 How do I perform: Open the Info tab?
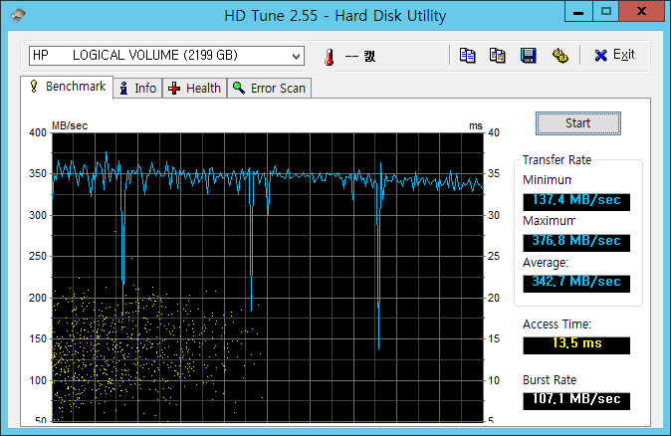click(x=137, y=89)
